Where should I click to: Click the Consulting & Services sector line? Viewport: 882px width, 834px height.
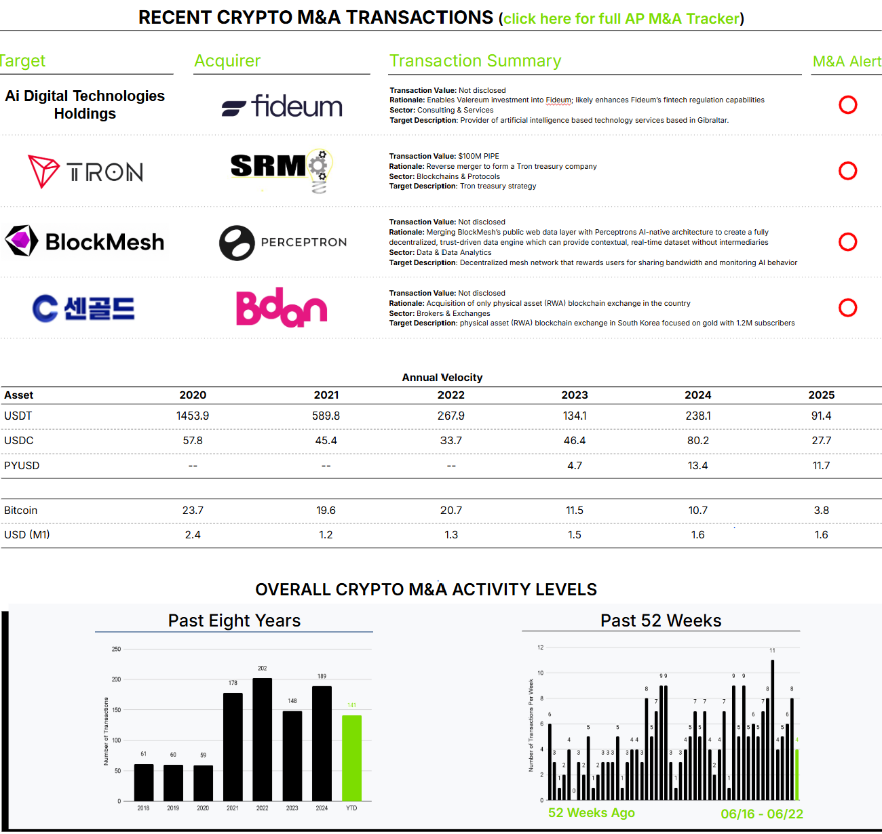(x=442, y=110)
